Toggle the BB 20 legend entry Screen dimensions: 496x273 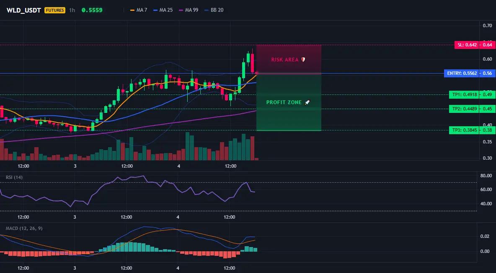click(214, 10)
